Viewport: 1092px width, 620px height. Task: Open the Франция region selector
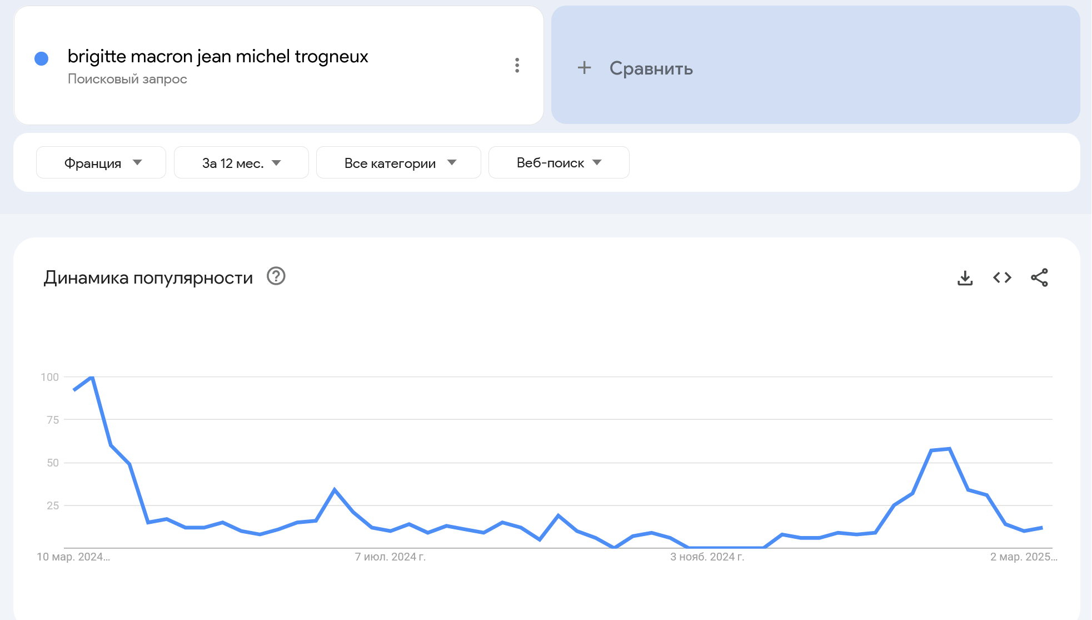(100, 162)
